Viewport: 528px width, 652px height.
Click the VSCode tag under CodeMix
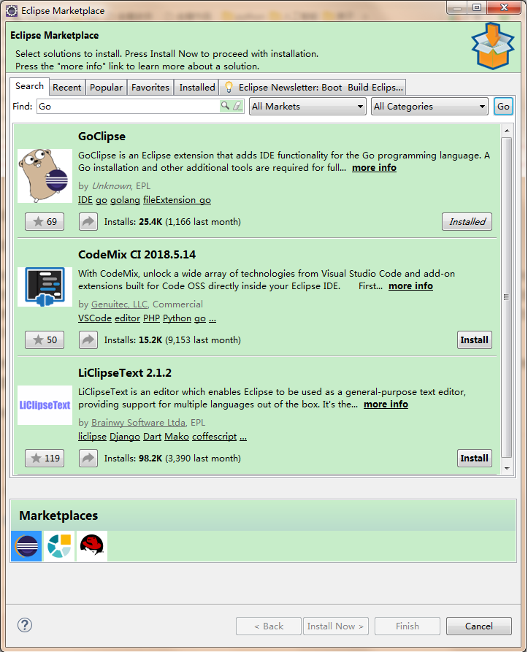click(x=95, y=318)
